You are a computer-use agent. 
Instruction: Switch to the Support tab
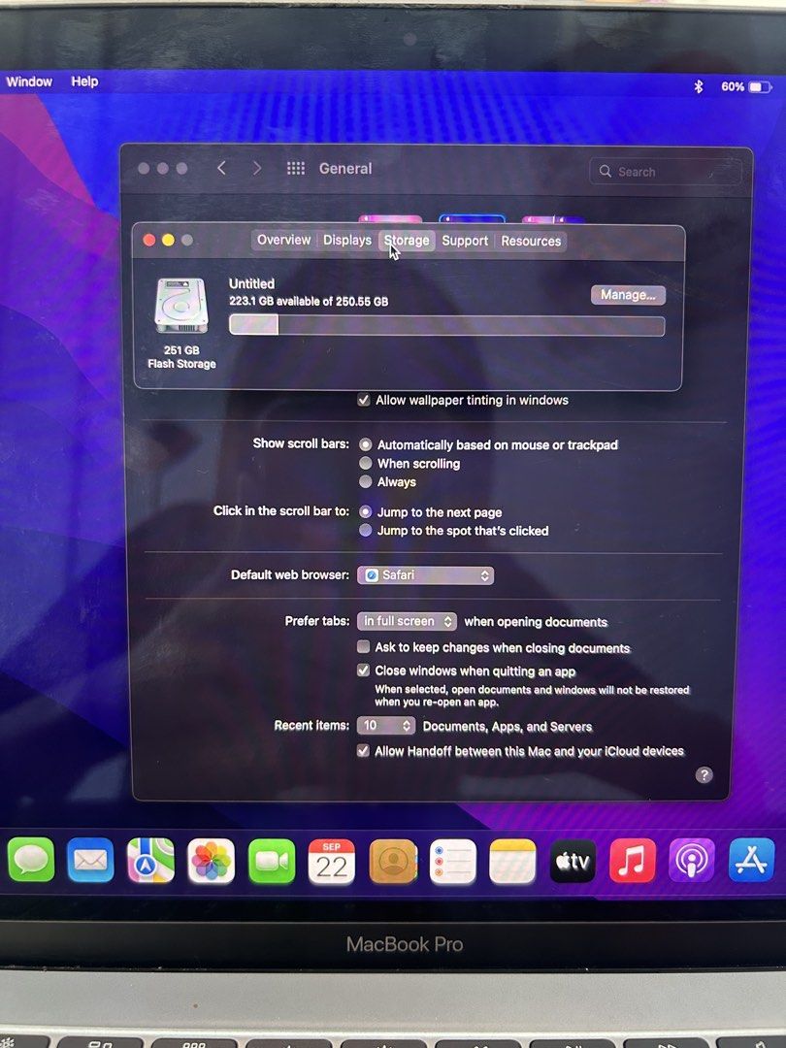(465, 241)
